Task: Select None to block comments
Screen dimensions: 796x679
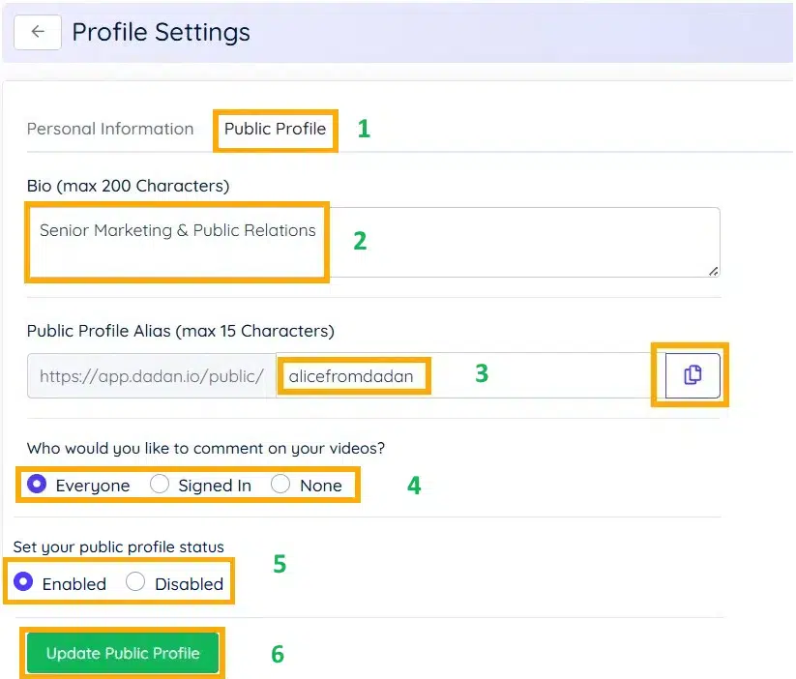Action: [x=280, y=485]
